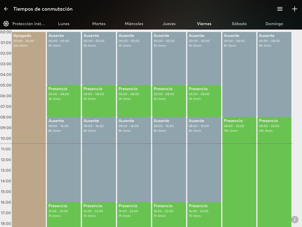Open the Apagado 00:00 - 24:00 block
This screenshot has width=302, height=227.
click(29, 129)
